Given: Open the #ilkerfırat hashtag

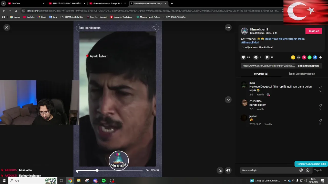Looking at the screenshot, I should [271, 39].
